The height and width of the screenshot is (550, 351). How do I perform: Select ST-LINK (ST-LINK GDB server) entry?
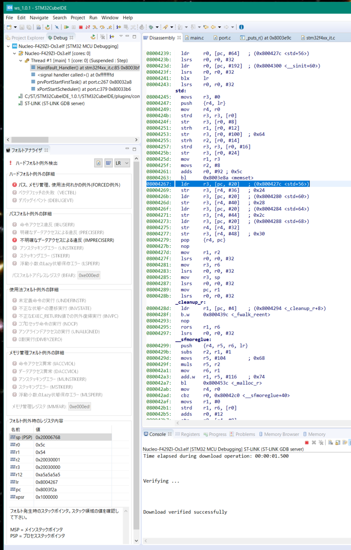(x=51, y=103)
